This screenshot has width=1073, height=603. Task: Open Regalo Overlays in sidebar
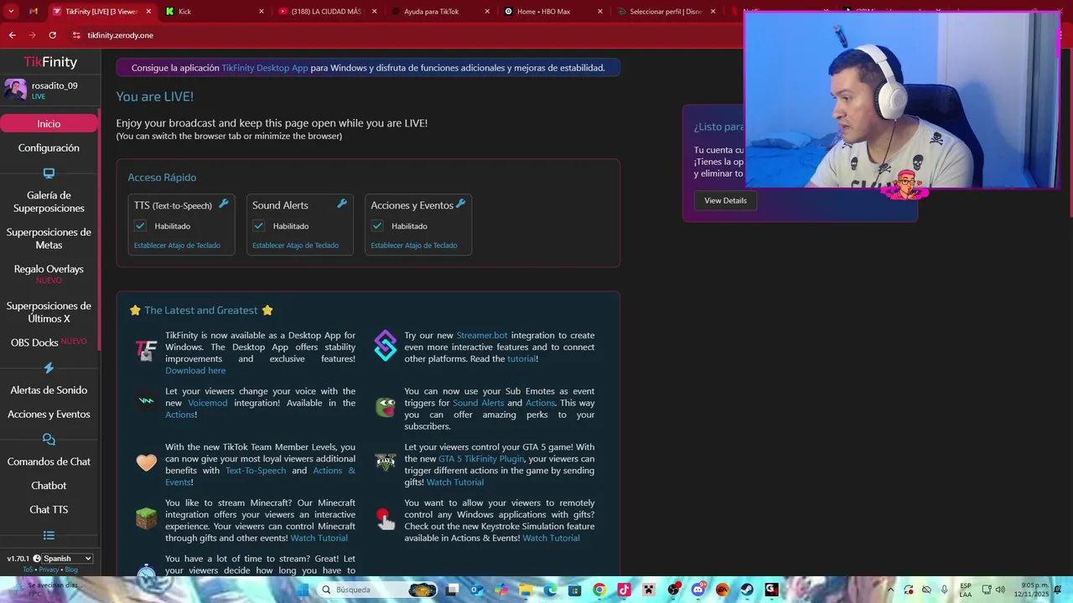[x=49, y=270]
